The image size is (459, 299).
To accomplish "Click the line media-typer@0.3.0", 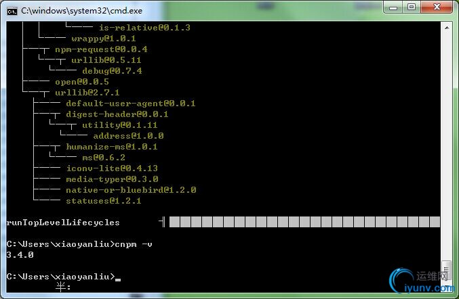I will coord(112,179).
